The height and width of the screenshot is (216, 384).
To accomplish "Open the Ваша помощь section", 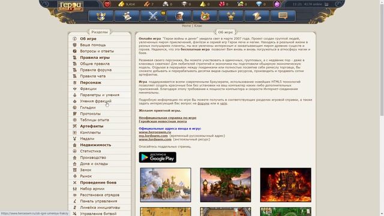I will [x=93, y=45].
